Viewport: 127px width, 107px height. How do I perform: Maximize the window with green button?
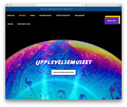click(11, 5)
